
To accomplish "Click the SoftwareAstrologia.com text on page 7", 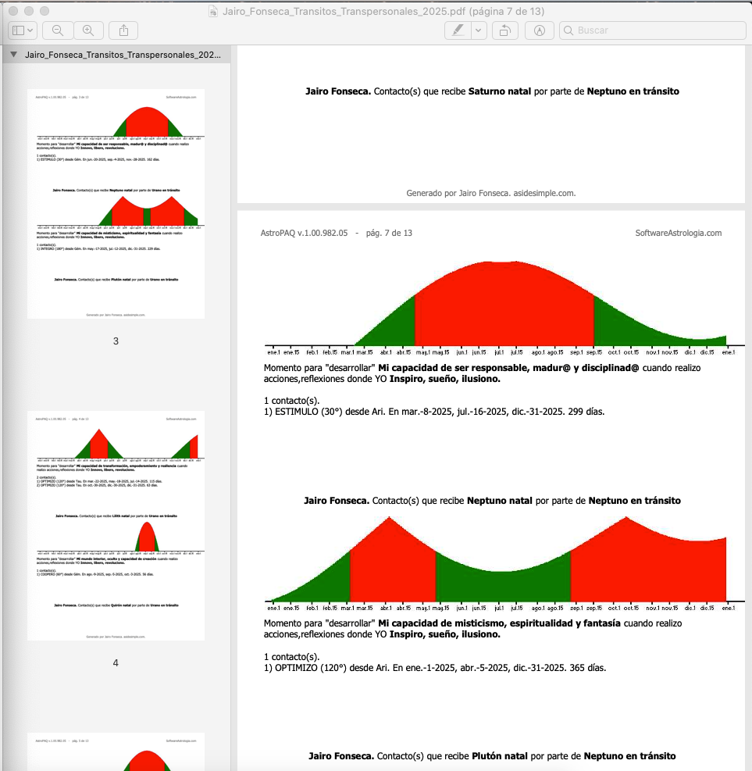I will pos(678,233).
